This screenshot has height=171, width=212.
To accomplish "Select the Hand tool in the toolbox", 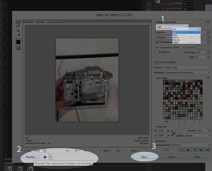I will click(18, 22).
